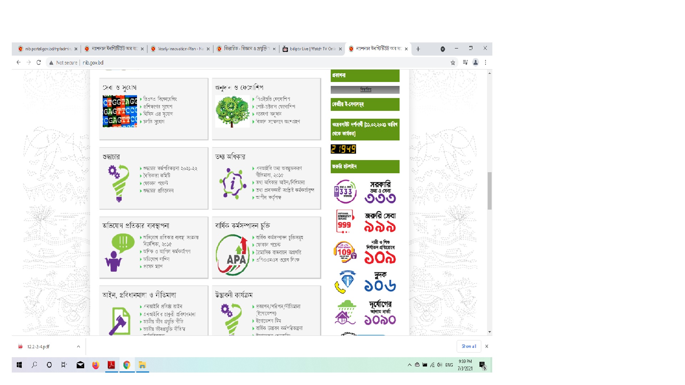Show hidden system tray icons
The image size is (685, 385).
point(410,365)
